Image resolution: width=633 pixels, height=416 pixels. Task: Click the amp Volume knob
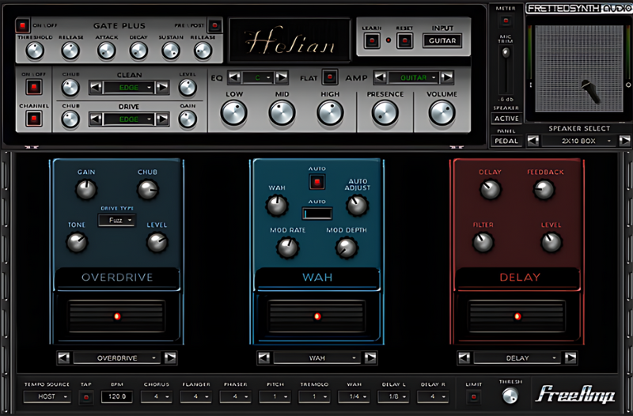coord(442,113)
